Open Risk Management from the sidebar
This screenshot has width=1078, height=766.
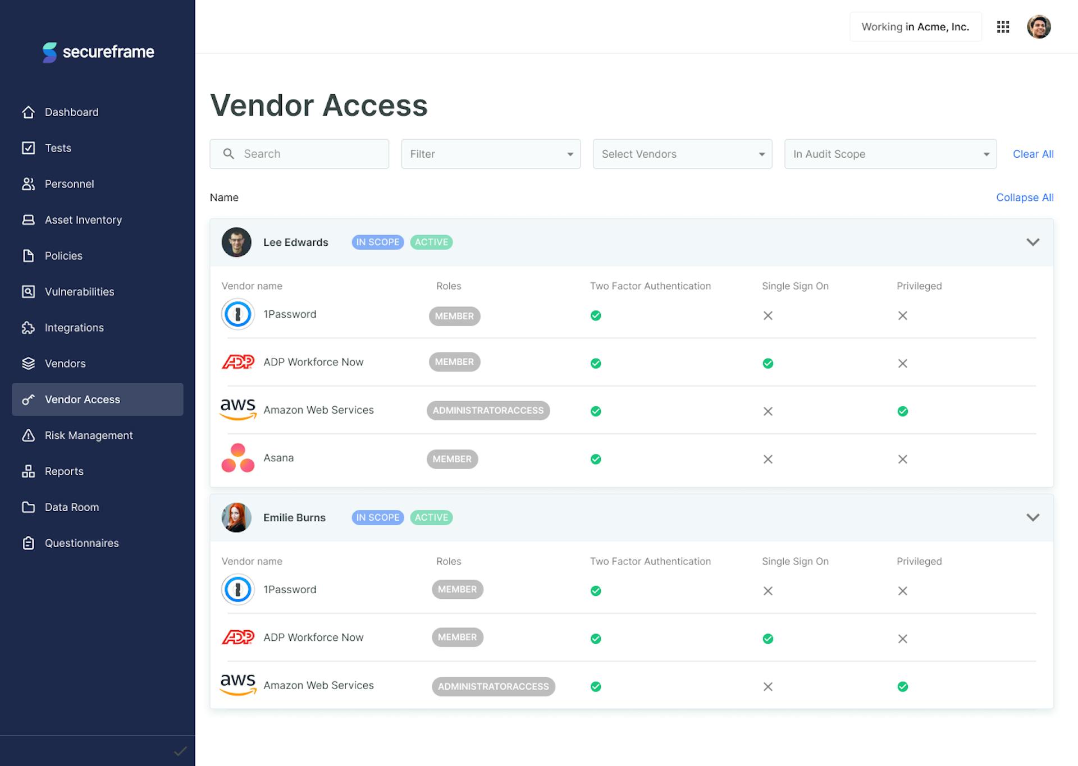[88, 435]
